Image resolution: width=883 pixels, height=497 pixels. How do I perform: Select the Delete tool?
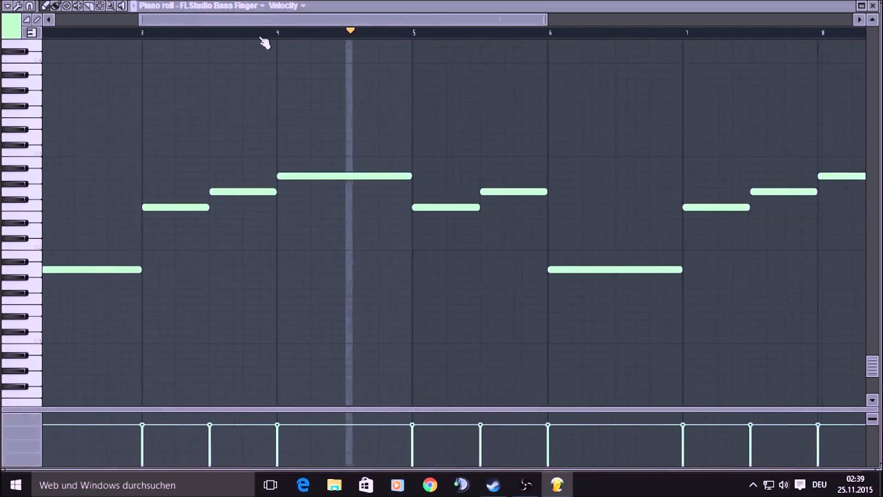[x=66, y=6]
